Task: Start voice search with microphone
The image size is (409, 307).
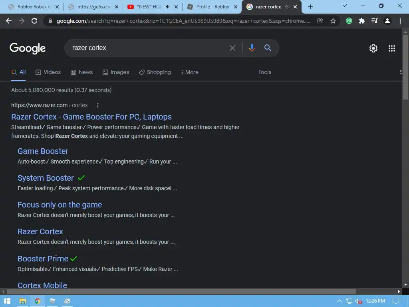Action: pos(252,48)
